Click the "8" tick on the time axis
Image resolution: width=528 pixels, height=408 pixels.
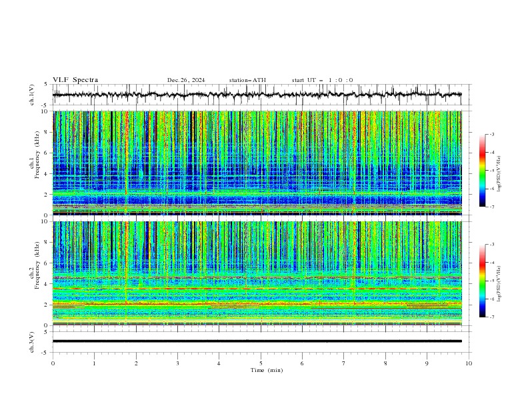[385, 363]
